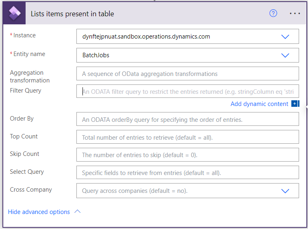Open the Cross Company dropdown chevron
The height and width of the screenshot is (229, 308).
[x=285, y=191]
